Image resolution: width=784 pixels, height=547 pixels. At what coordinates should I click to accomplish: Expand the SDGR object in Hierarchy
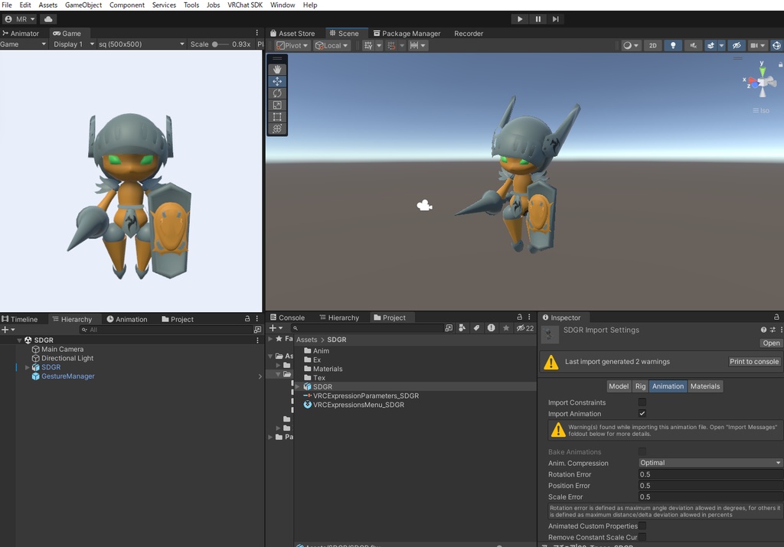click(28, 367)
